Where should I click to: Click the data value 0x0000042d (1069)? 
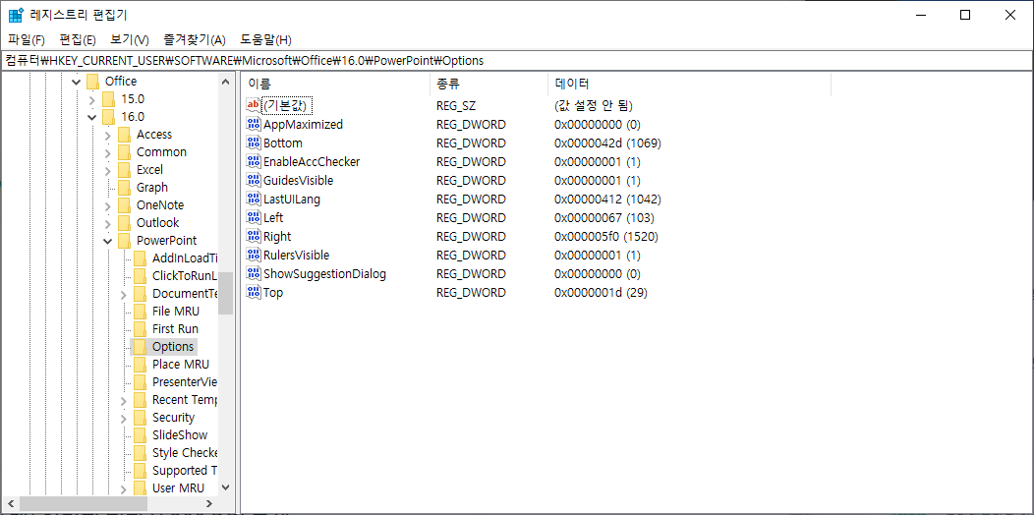click(607, 143)
